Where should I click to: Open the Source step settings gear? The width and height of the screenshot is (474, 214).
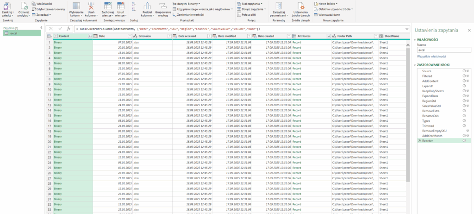pos(468,71)
